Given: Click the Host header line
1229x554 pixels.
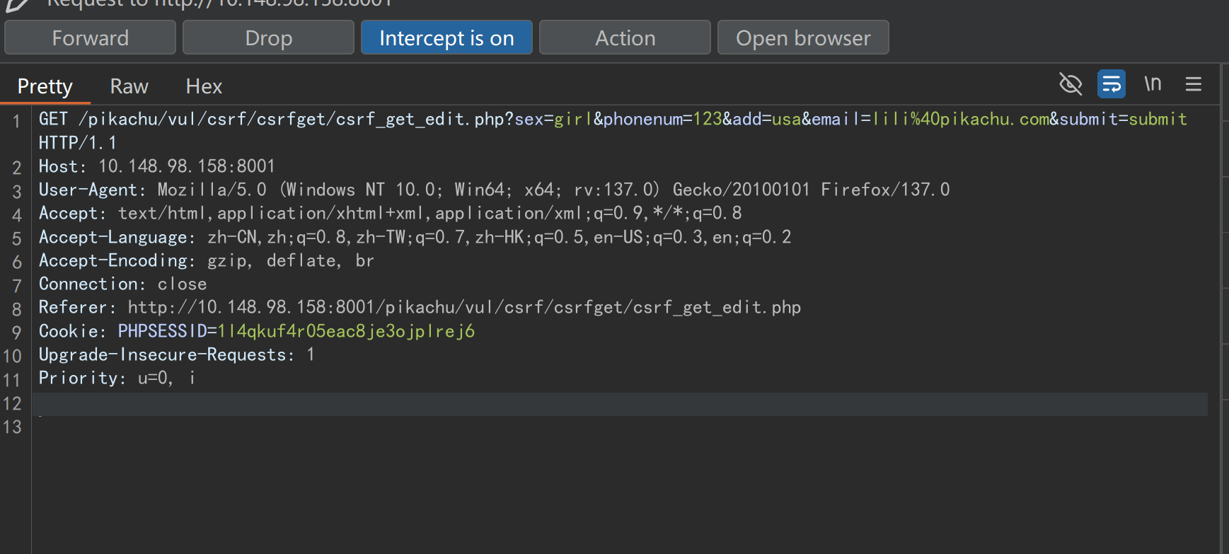Looking at the screenshot, I should [x=156, y=166].
